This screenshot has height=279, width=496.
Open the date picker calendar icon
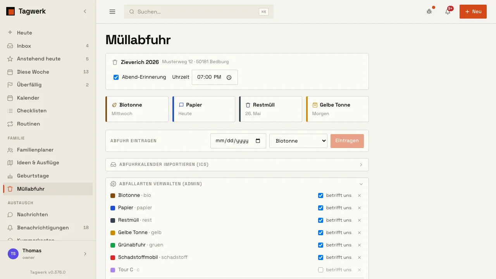[258, 141]
